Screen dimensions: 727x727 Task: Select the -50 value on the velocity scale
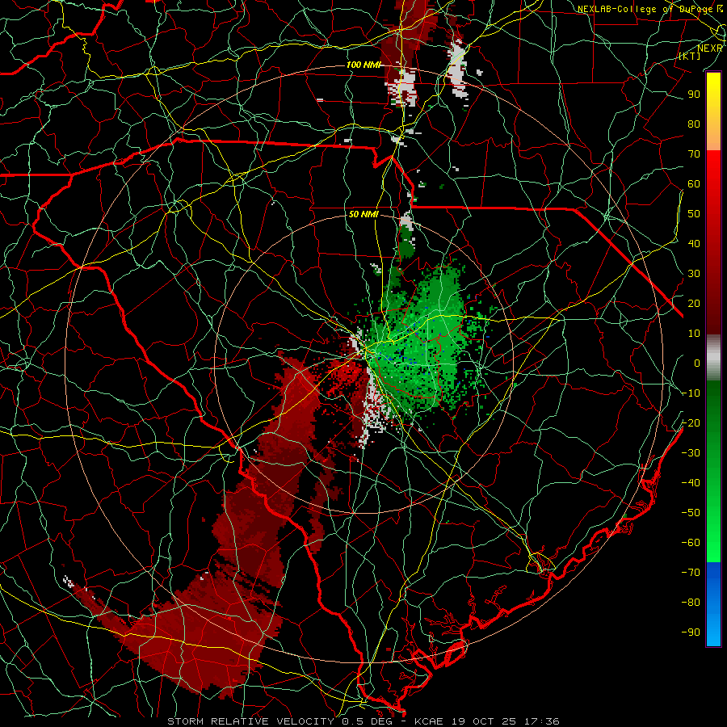[691, 513]
